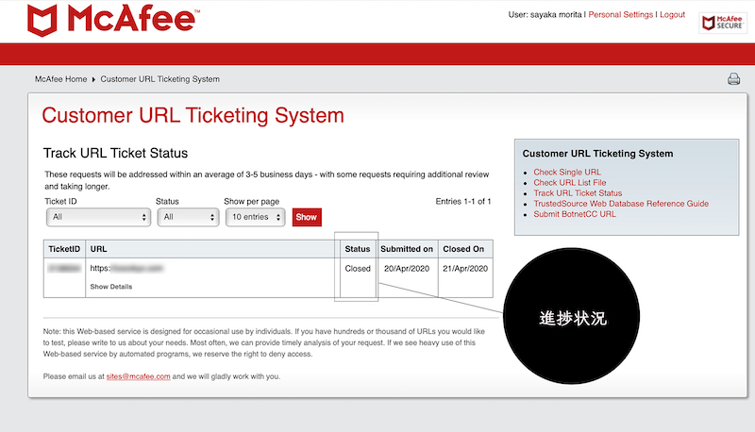Open the Ticket ID dropdown
The image size is (755, 432).
coord(98,217)
